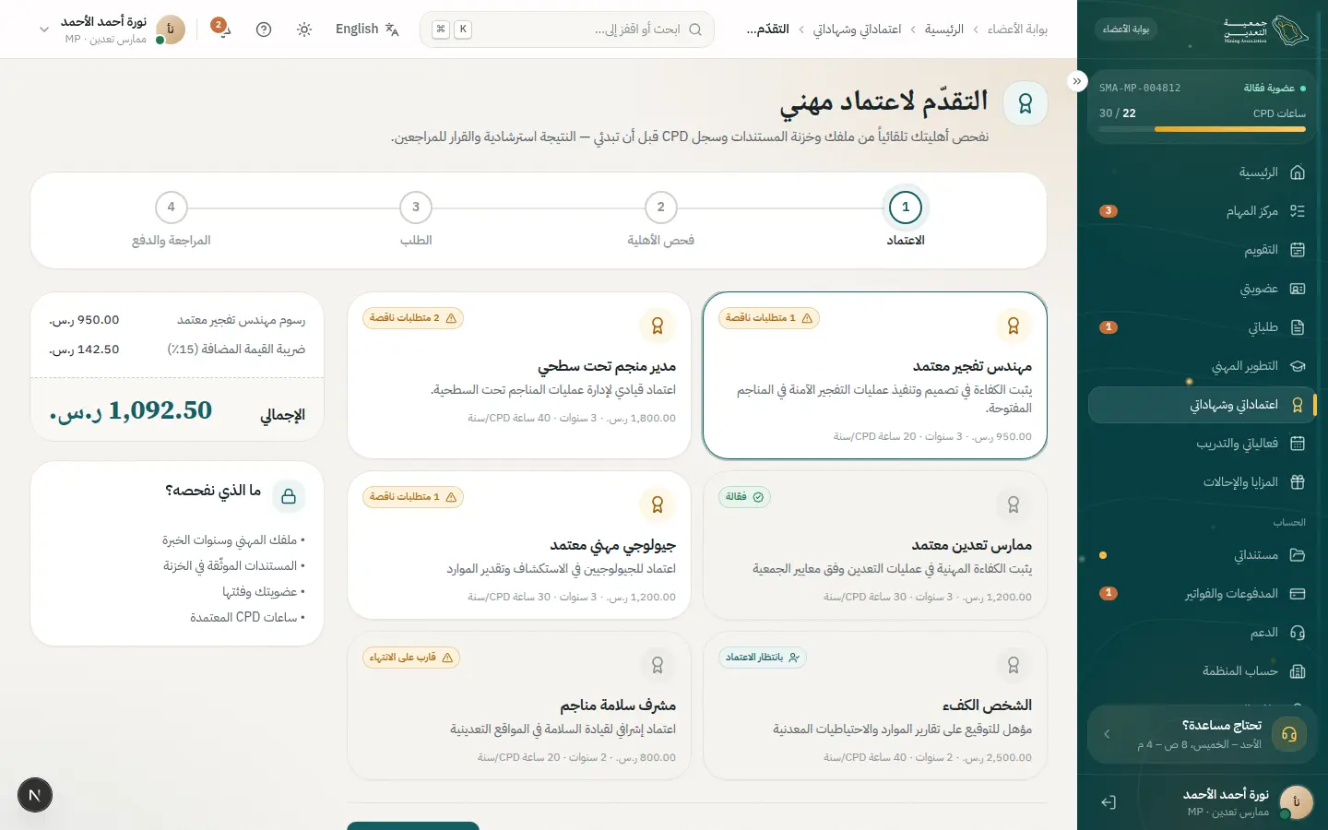Image resolution: width=1328 pixels, height=830 pixels.
Task: Select مشرف سلامة مناجم credential card
Action: click(519, 705)
